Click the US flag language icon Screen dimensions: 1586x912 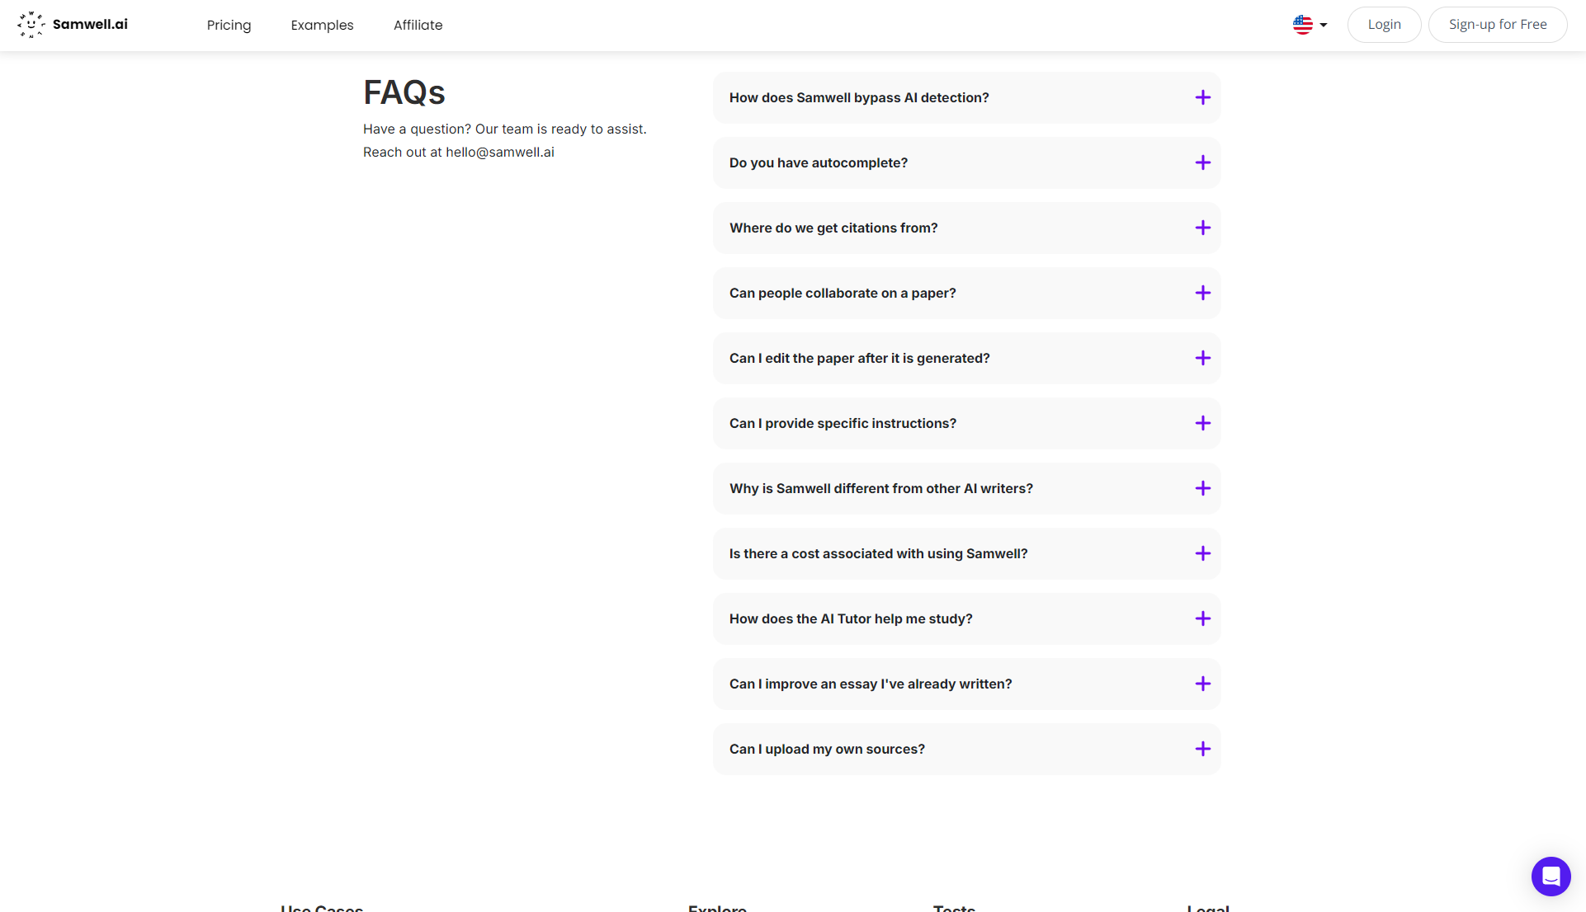click(1302, 25)
